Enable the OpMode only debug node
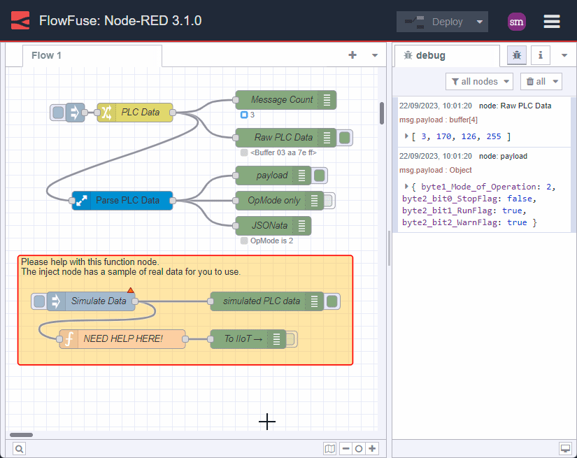 [x=328, y=201]
